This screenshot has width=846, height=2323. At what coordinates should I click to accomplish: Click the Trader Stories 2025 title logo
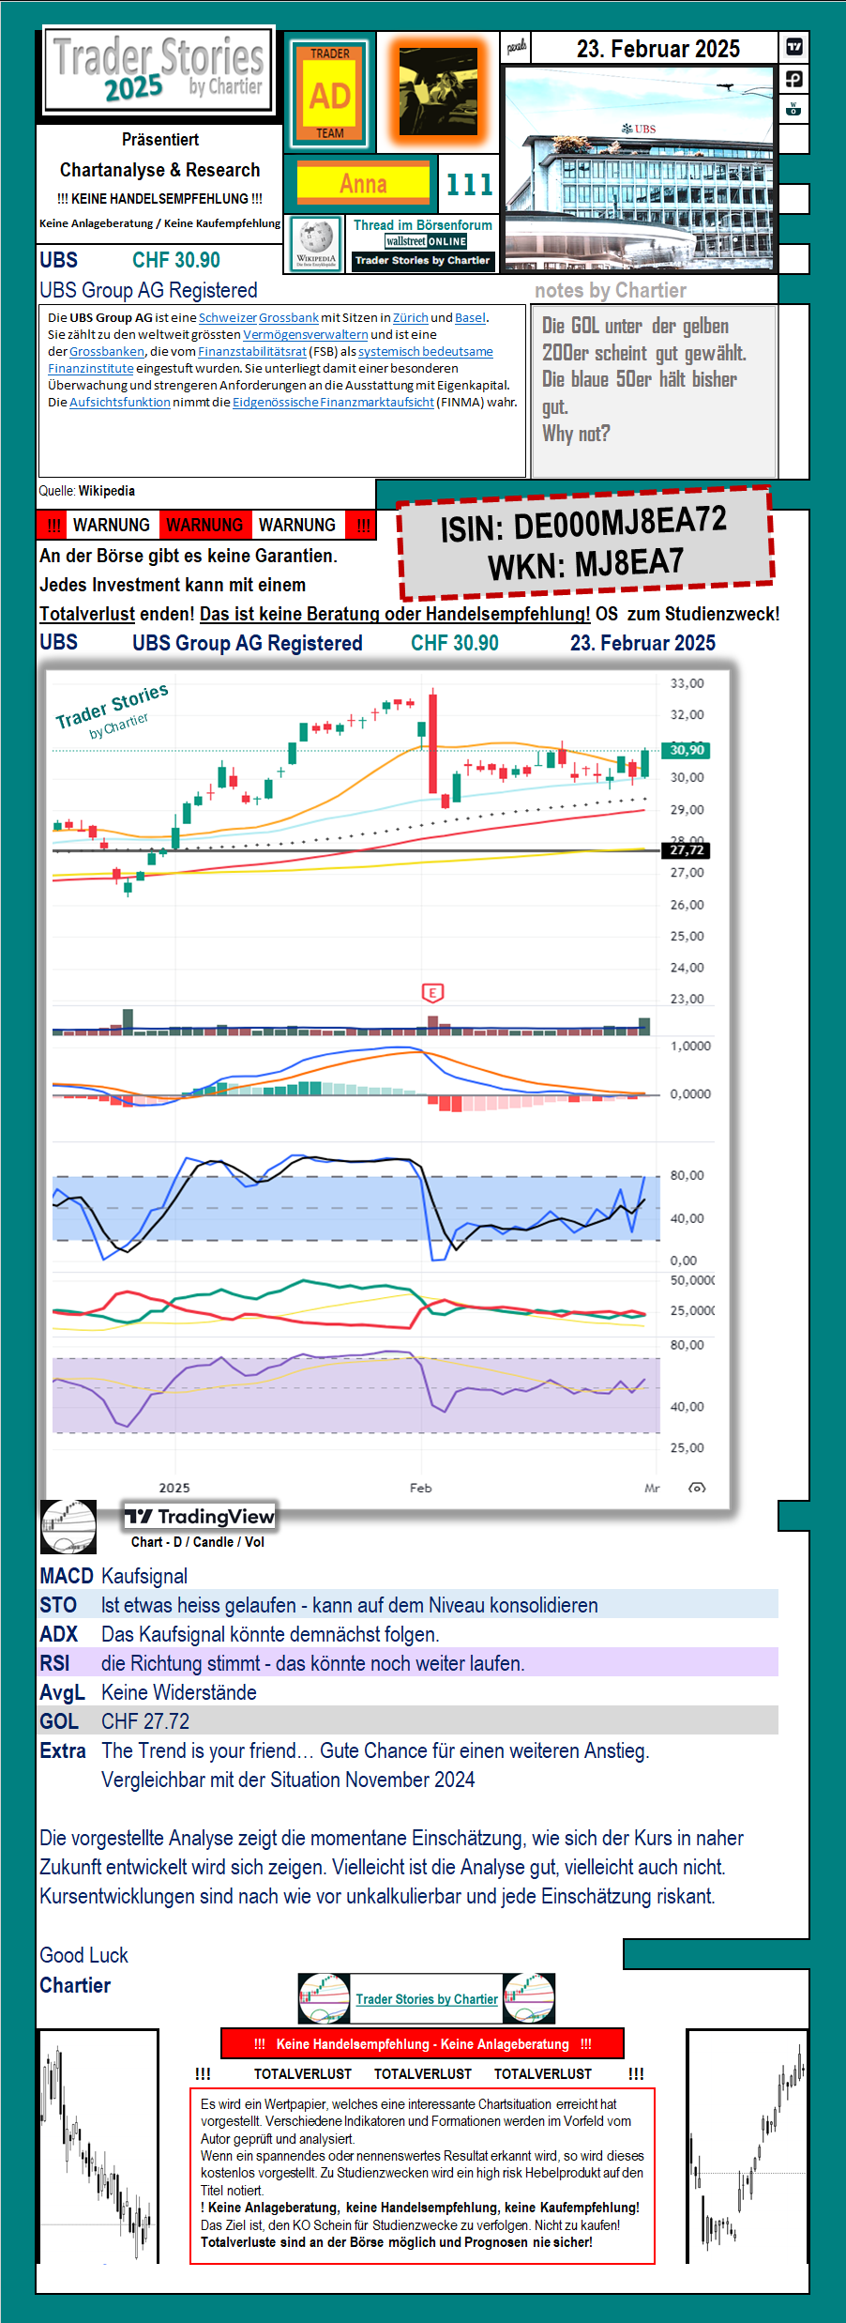point(159,70)
